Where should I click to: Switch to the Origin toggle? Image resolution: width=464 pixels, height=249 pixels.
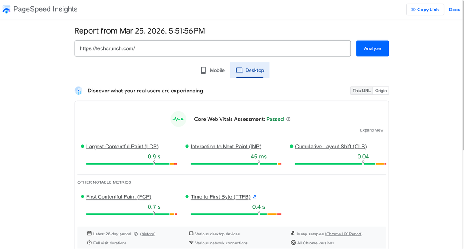point(381,91)
